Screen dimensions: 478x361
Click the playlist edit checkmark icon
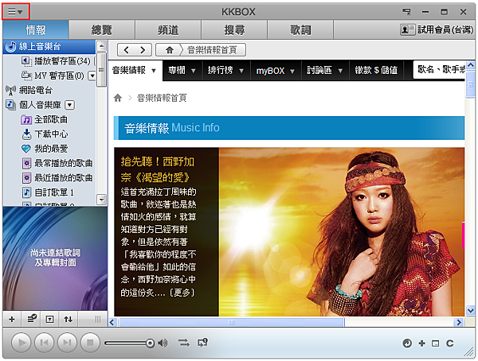pyautogui.click(x=32, y=319)
